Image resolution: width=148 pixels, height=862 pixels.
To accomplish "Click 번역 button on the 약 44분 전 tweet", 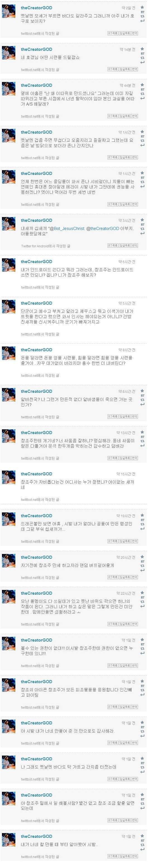I will 134,116.
